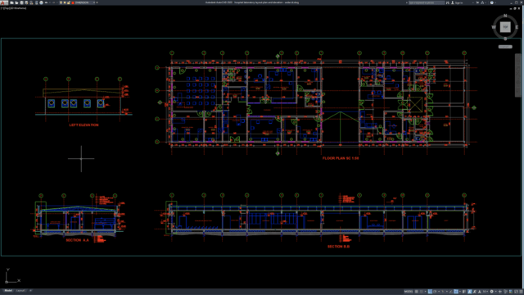The width and height of the screenshot is (524, 295).
Task: Click the New drawing icon in Quick Access
Action: coord(11,2)
